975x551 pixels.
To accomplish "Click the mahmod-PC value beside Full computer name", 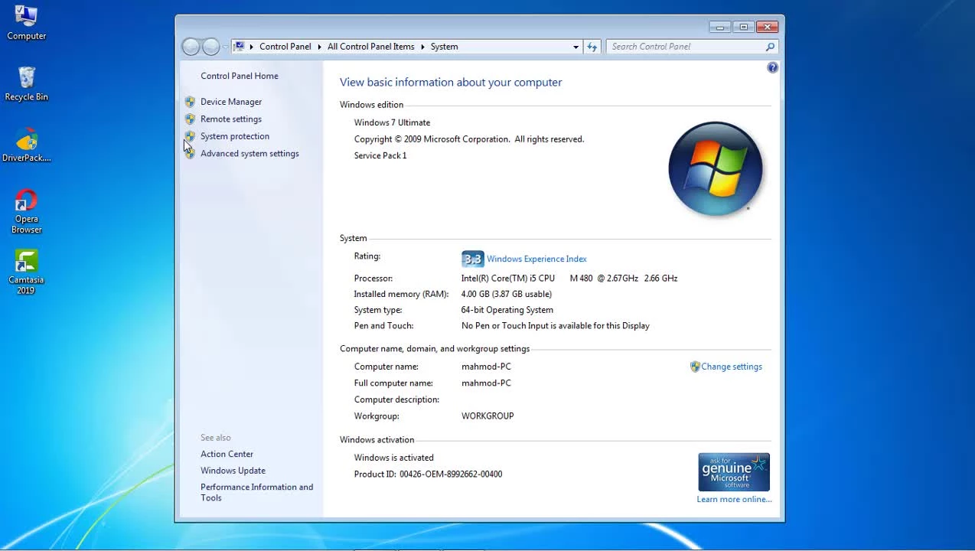I will click(486, 383).
